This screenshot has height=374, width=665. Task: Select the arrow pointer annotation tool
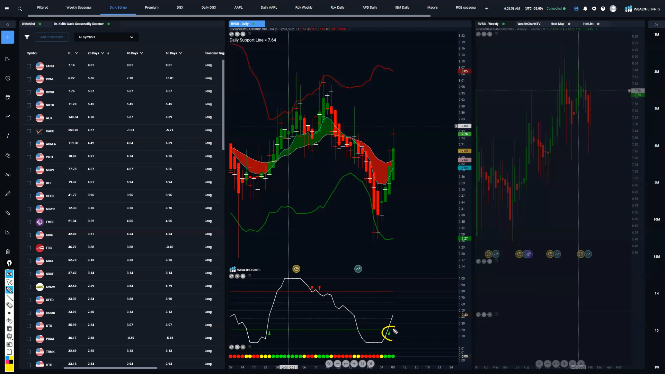click(x=9, y=282)
